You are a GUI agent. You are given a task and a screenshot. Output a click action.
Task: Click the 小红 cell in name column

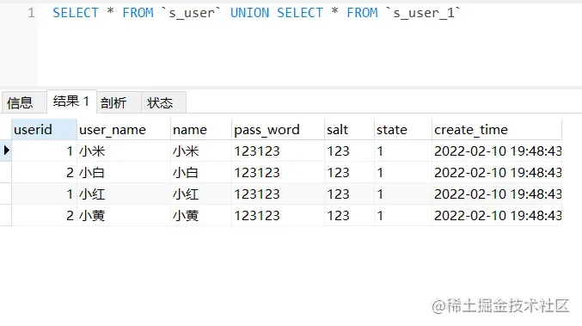(x=201, y=194)
